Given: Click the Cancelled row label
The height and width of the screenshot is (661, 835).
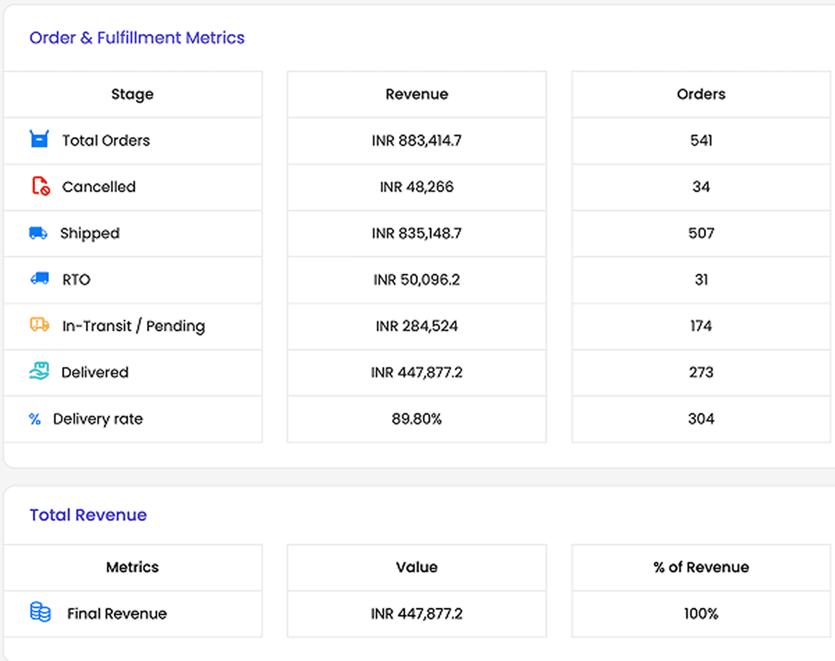Looking at the screenshot, I should click(x=99, y=187).
